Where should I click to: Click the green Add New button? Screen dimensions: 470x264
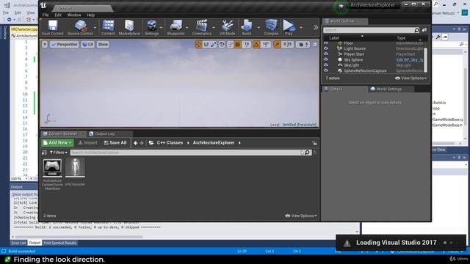tap(57, 143)
